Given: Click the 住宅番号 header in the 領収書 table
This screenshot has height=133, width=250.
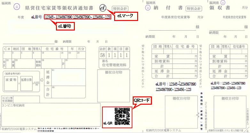Looking at the screenshot, I should [x=239, y=47].
